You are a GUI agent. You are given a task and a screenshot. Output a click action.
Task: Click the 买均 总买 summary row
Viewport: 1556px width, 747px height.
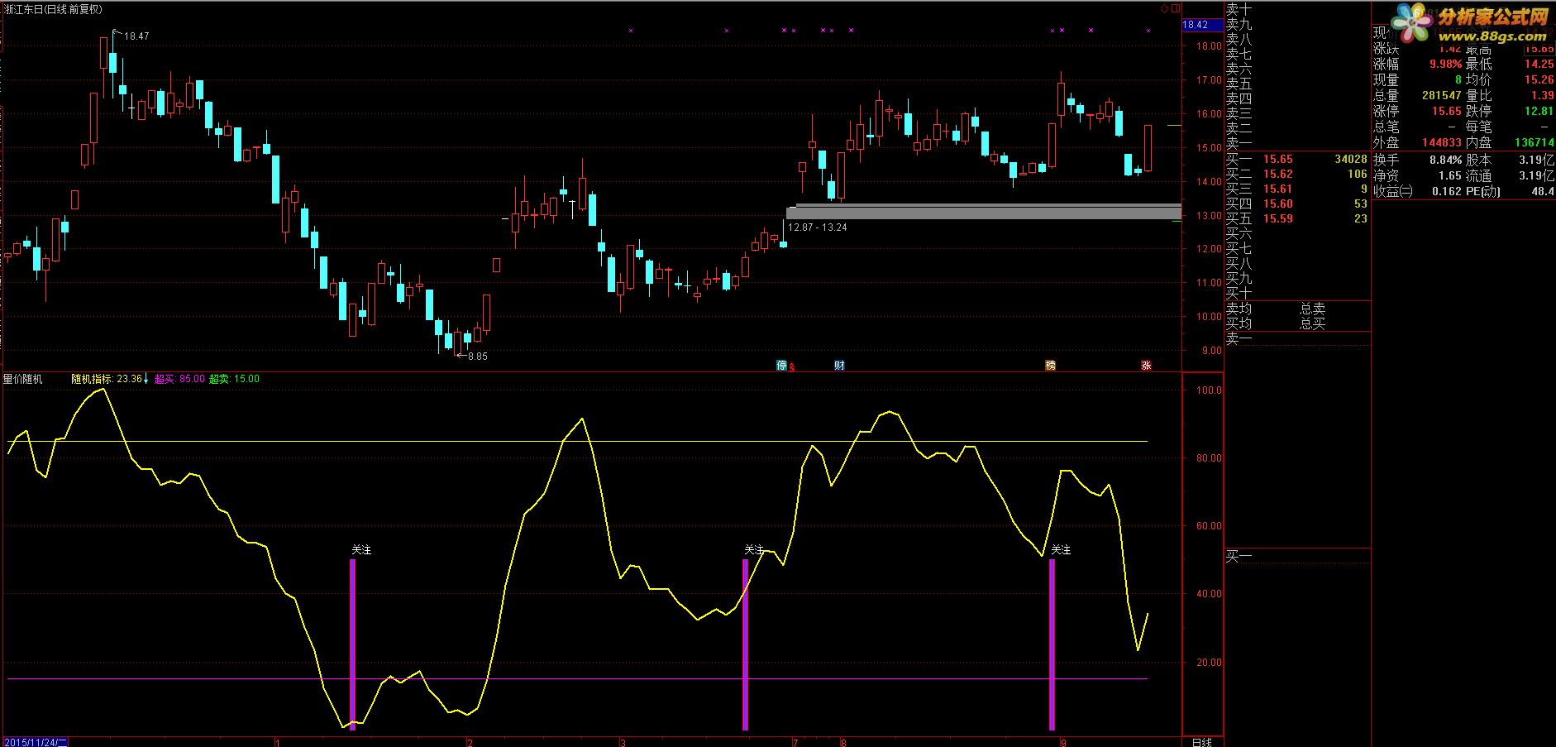1296,323
